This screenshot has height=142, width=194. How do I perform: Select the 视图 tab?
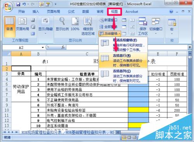(114, 12)
